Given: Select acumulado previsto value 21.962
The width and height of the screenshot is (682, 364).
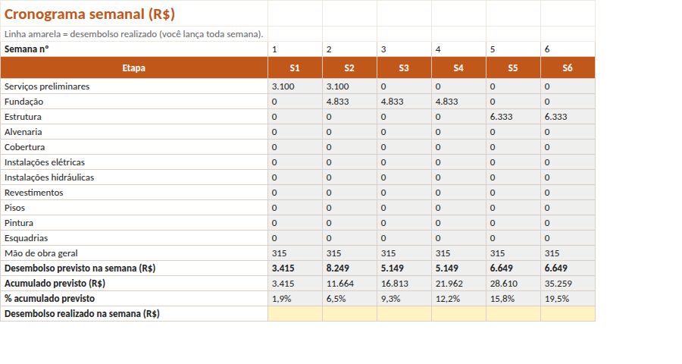Looking at the screenshot, I should point(458,284).
